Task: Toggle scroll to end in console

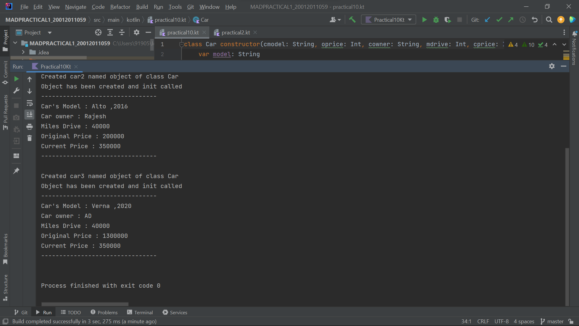Action: tap(29, 114)
